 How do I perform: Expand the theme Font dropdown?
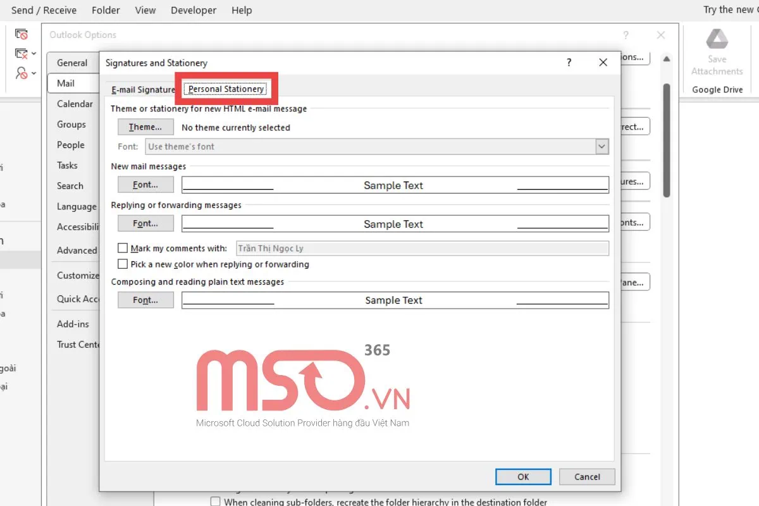[602, 147]
